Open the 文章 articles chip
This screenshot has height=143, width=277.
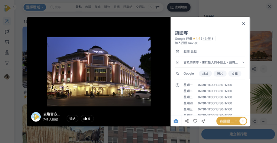coord(235,74)
